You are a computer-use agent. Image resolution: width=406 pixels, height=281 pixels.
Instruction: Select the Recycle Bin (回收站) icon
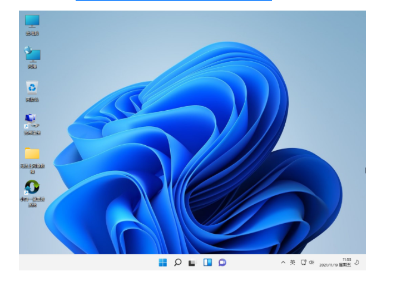pos(32,91)
